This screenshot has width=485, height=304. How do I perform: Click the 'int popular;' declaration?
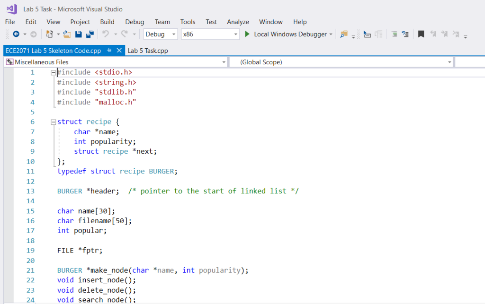pos(82,231)
